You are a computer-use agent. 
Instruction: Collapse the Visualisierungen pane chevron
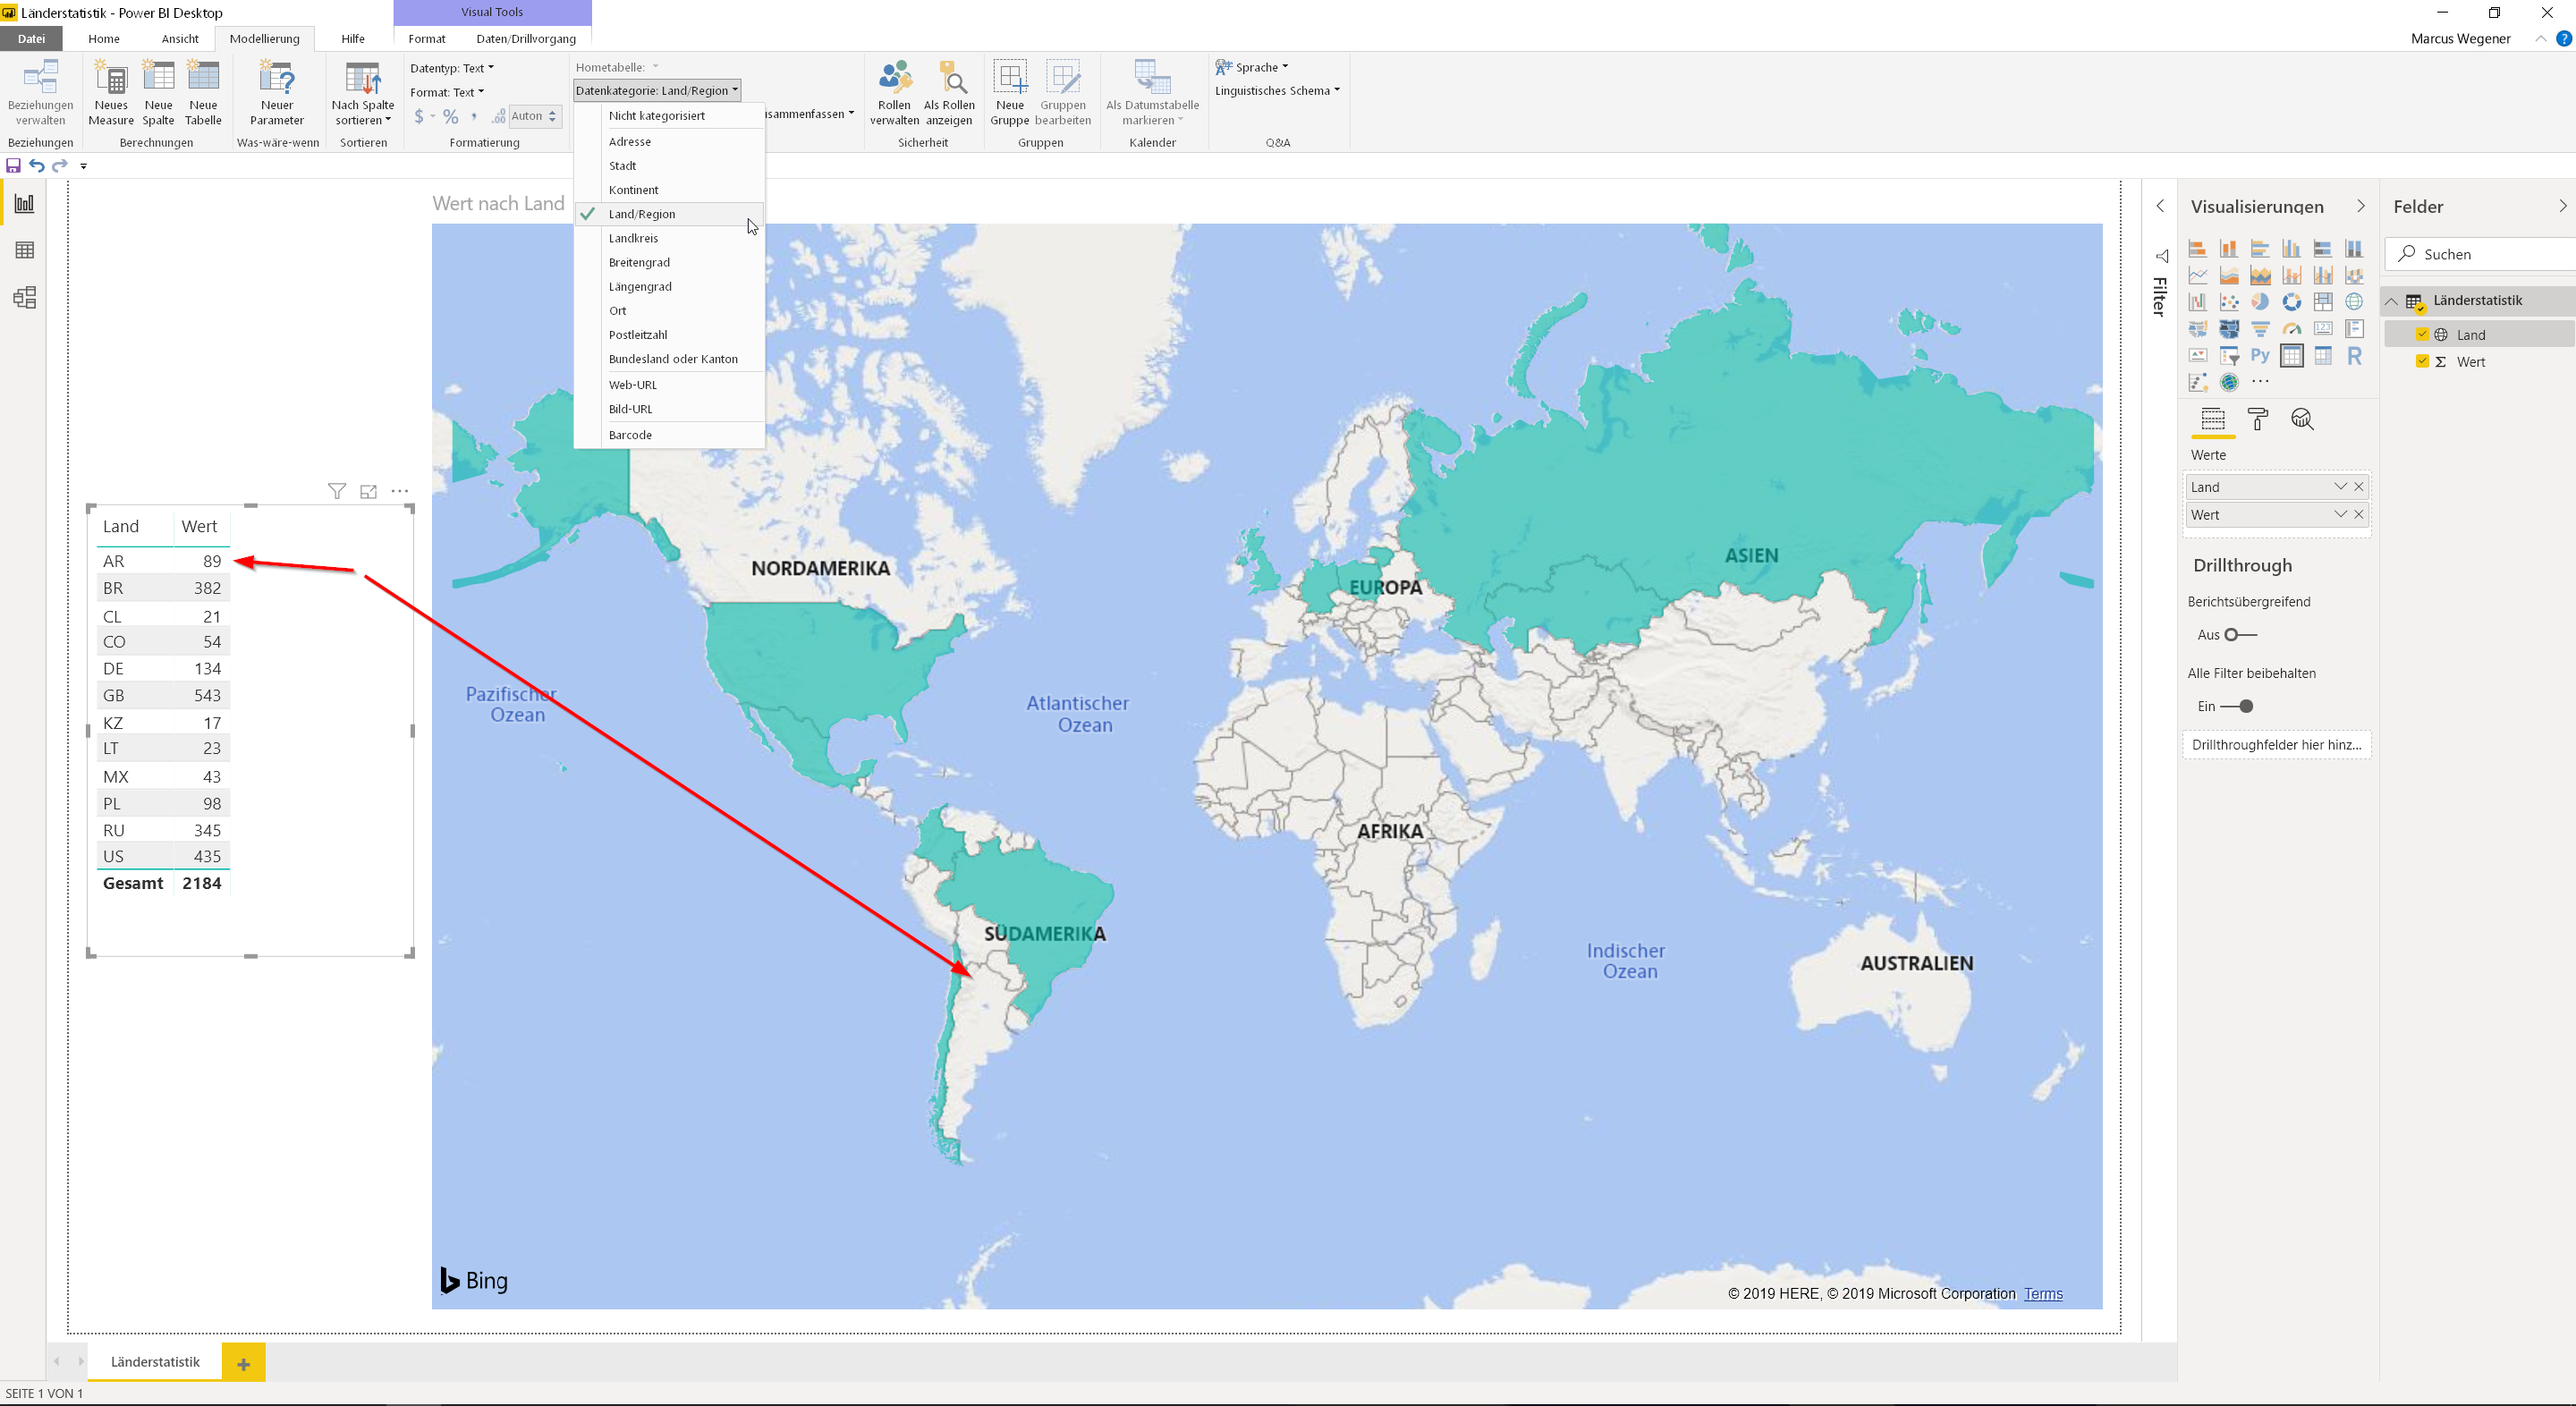(2361, 206)
